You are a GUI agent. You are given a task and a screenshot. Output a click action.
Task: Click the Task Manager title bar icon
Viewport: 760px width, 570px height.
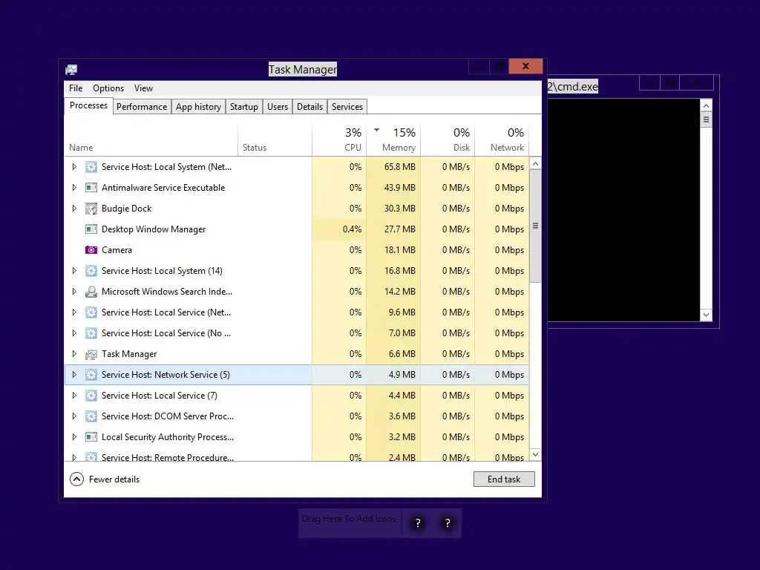[x=71, y=70]
